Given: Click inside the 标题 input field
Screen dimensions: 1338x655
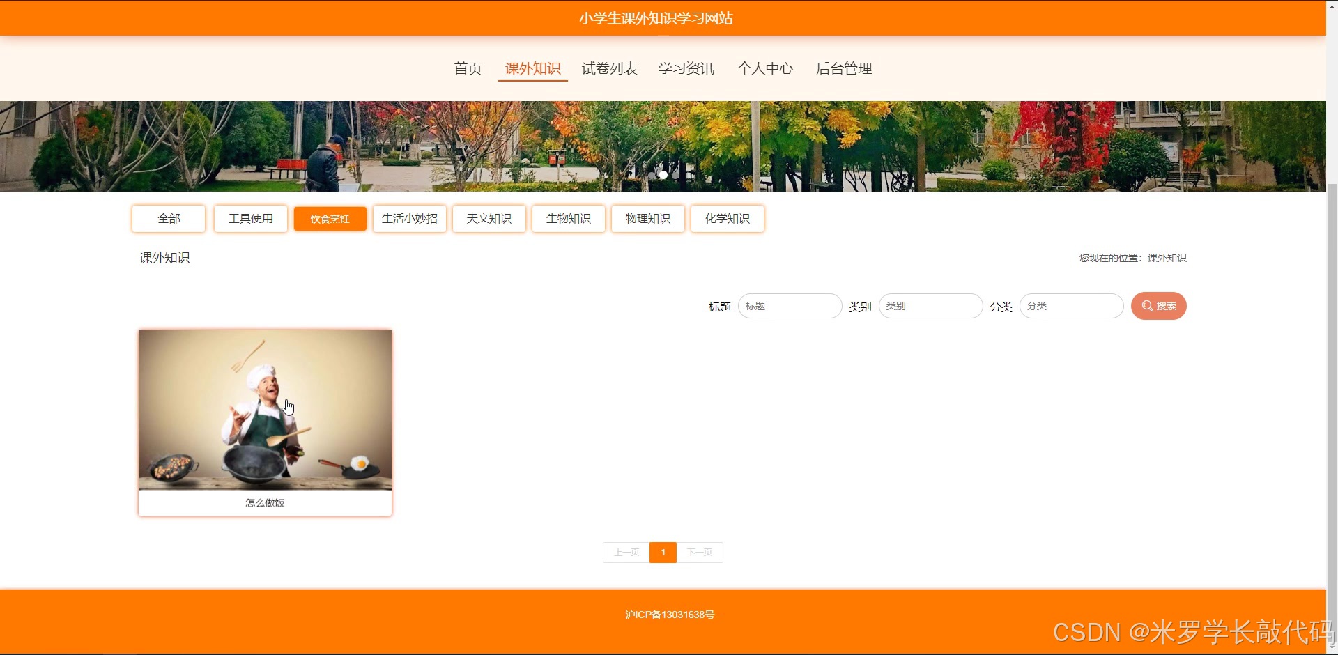Looking at the screenshot, I should tap(790, 305).
